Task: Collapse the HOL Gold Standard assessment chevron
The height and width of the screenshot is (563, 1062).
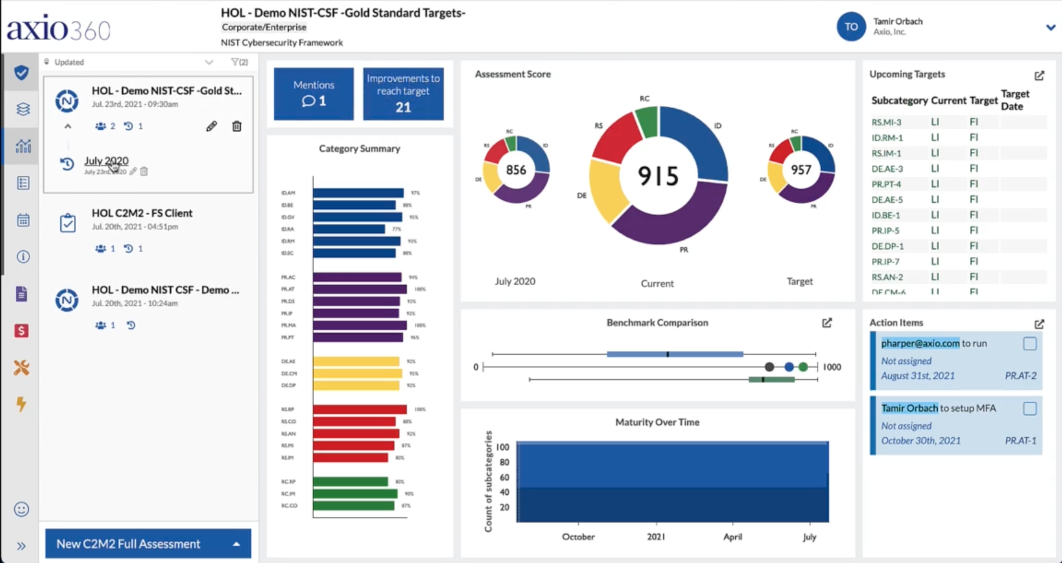Action: (68, 126)
